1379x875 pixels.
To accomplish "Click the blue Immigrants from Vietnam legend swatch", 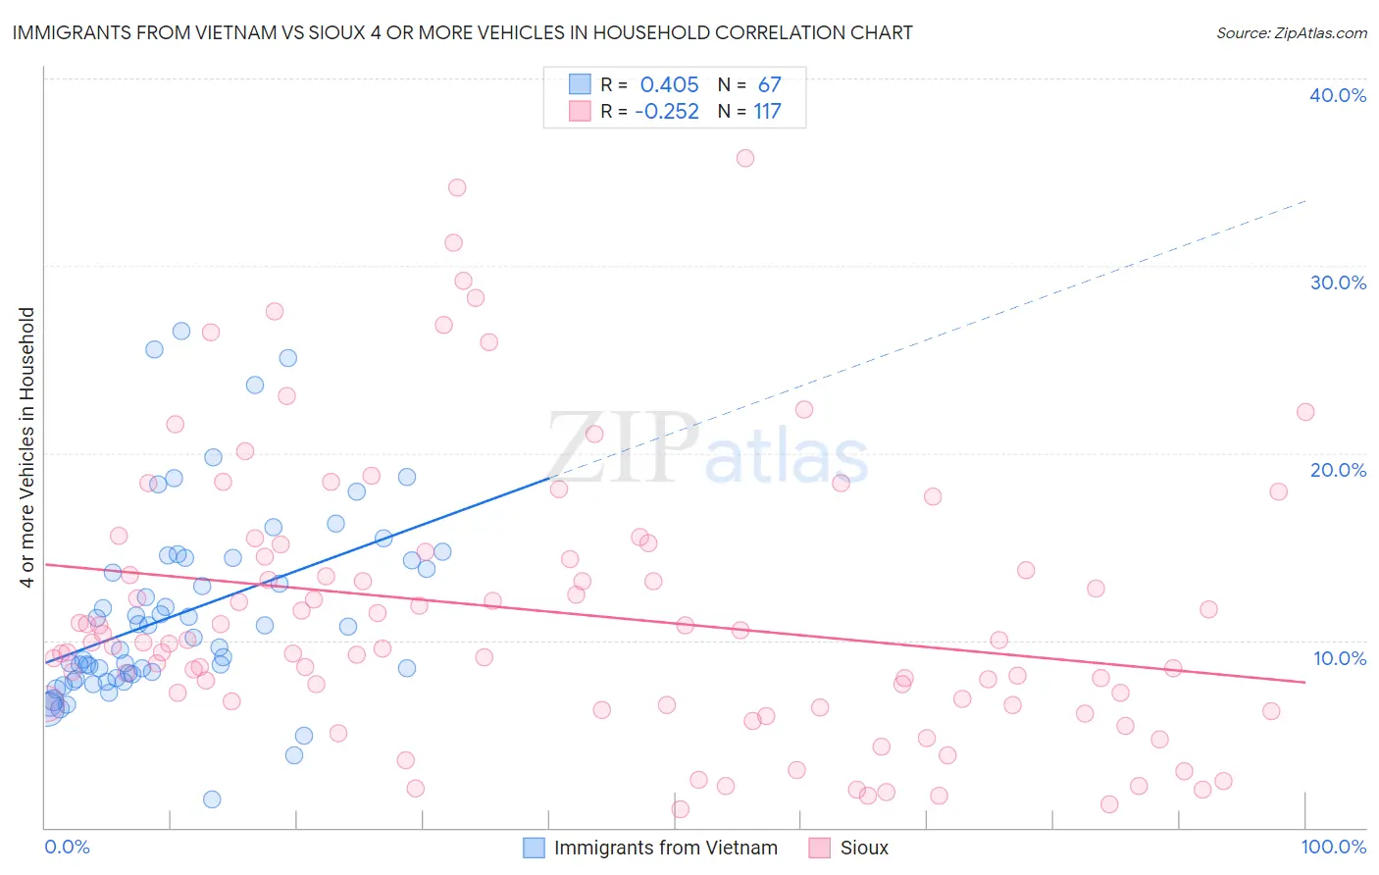I will [x=534, y=849].
